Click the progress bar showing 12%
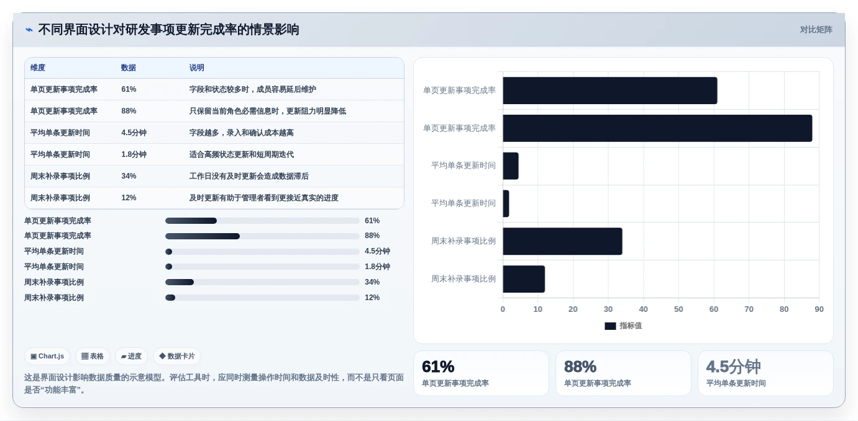 tap(262, 298)
